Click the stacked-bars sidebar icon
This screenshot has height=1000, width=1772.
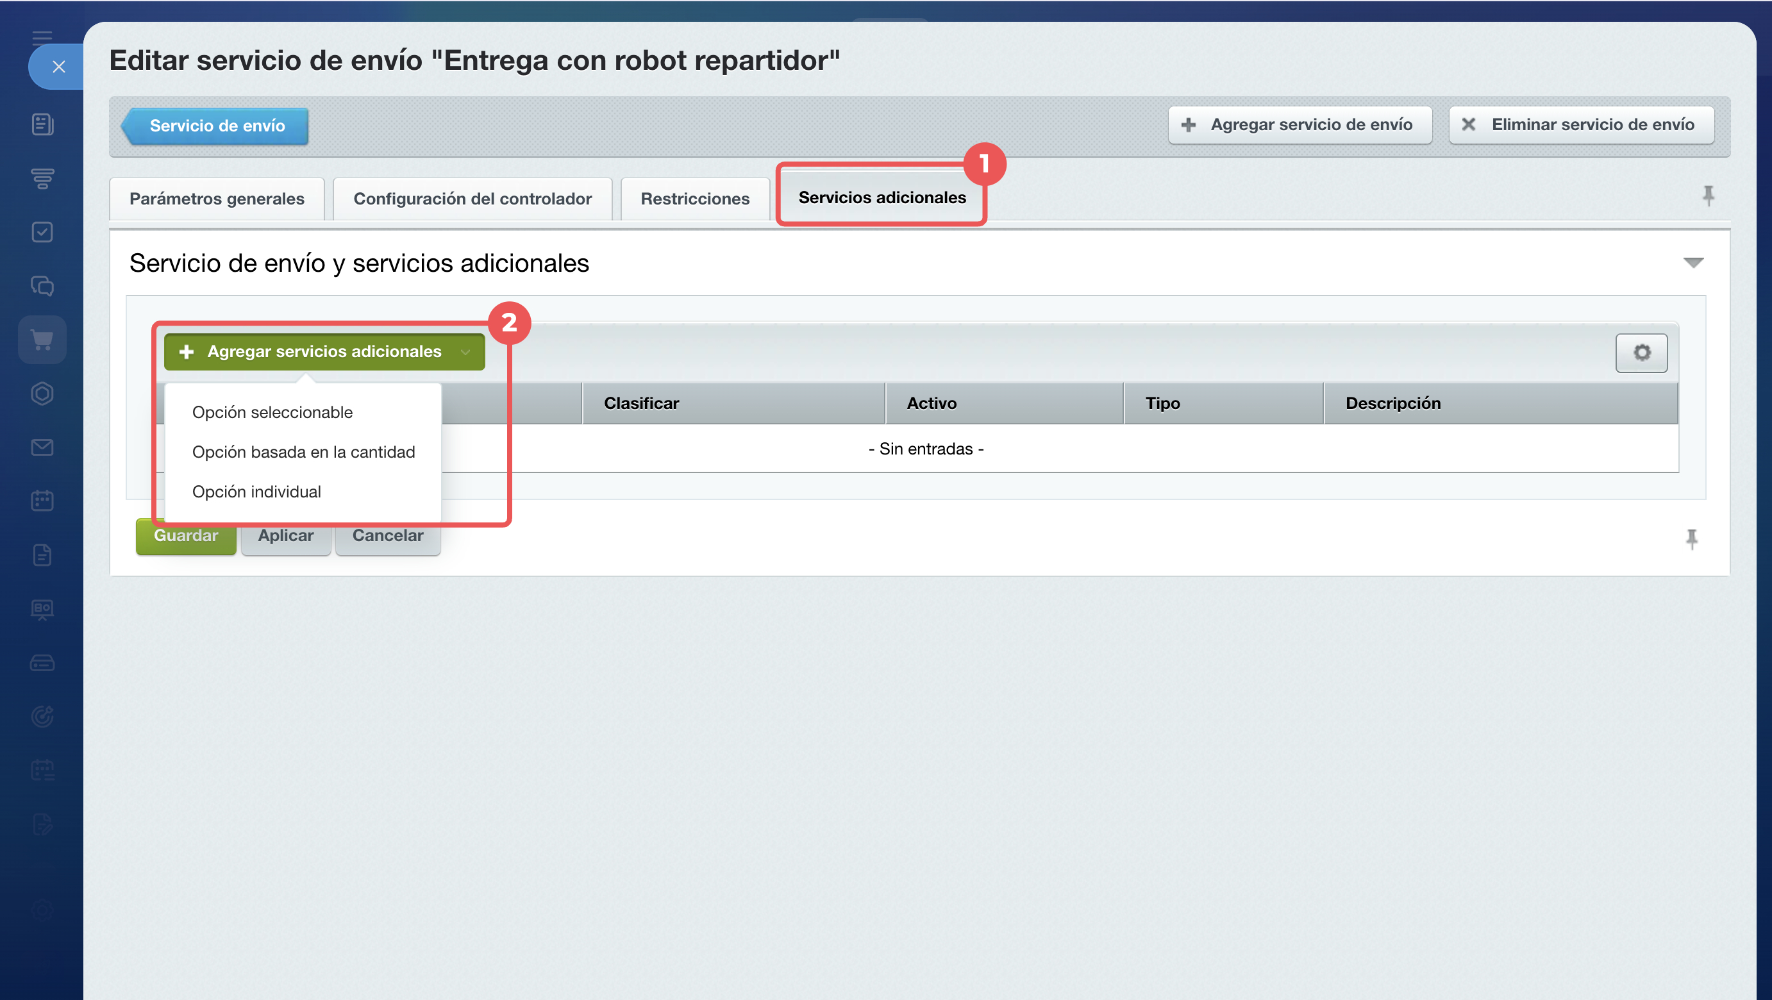[43, 178]
